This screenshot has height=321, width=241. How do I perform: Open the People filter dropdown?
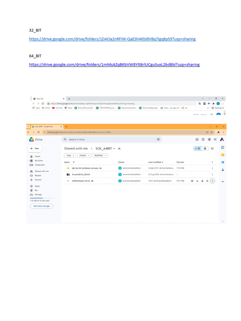(84, 155)
